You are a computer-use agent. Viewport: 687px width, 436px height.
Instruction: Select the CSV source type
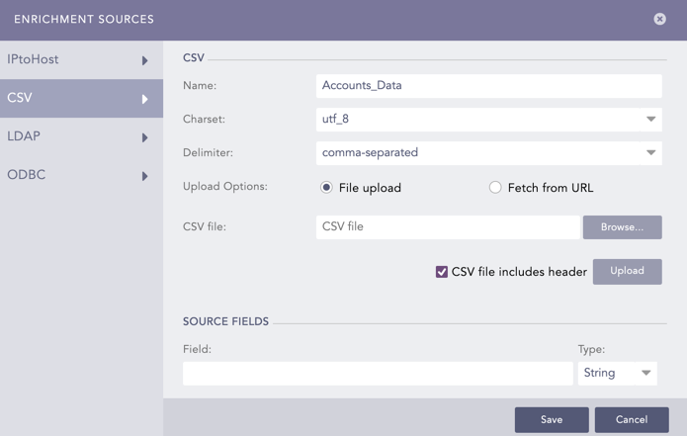(x=81, y=98)
